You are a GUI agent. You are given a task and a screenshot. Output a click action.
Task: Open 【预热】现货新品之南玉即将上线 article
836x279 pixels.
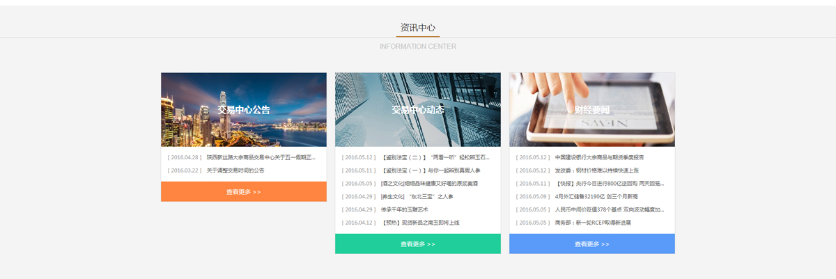click(x=420, y=223)
